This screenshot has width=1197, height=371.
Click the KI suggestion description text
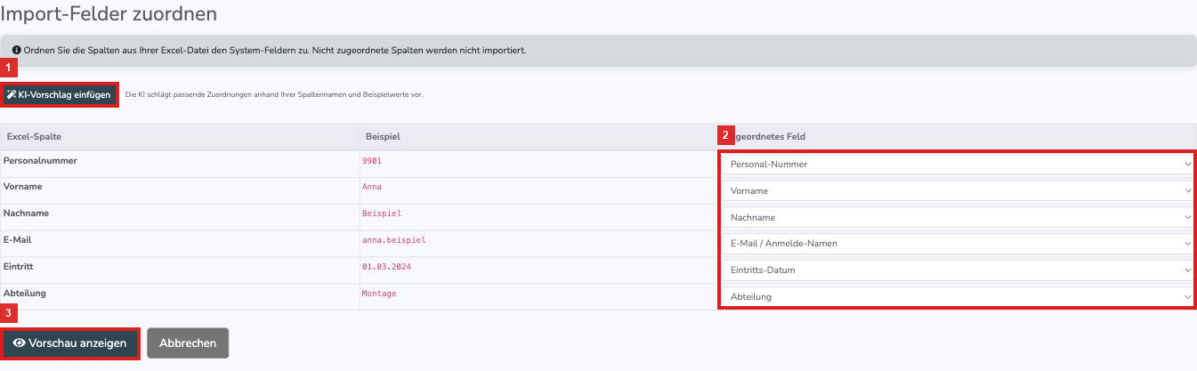(x=274, y=94)
